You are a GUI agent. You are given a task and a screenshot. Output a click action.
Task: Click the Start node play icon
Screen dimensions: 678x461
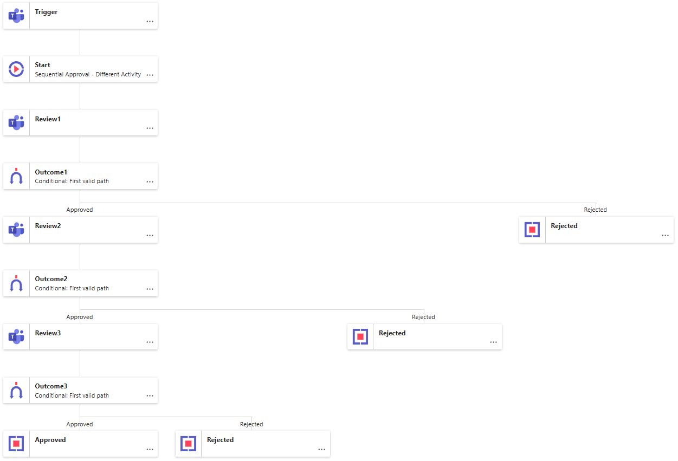coord(16,69)
